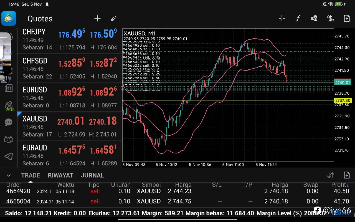Open the news section in sidebar
Screen dimensions: 355x222
(9, 88)
